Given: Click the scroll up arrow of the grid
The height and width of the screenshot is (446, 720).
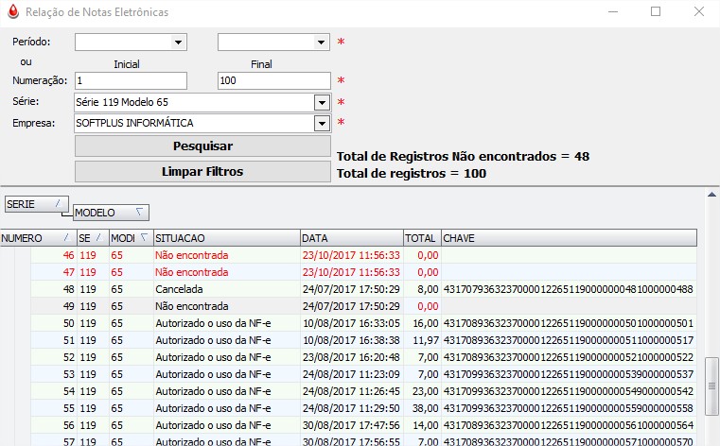Looking at the screenshot, I should coord(711,195).
